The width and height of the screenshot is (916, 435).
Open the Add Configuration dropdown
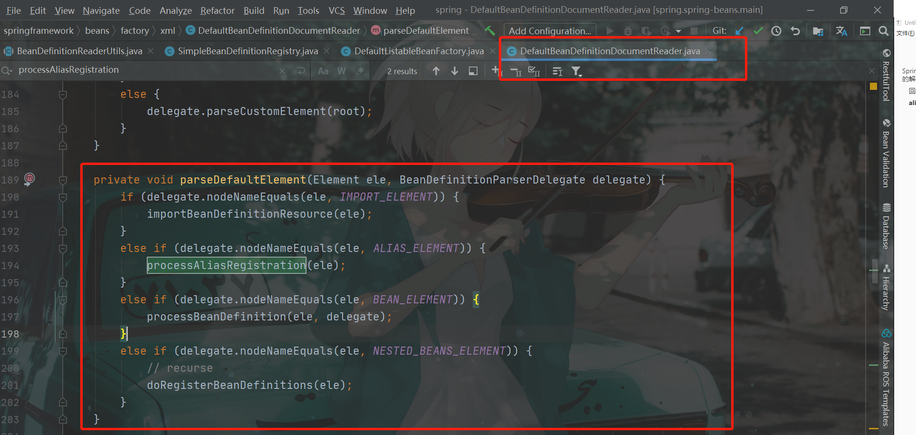click(x=549, y=30)
